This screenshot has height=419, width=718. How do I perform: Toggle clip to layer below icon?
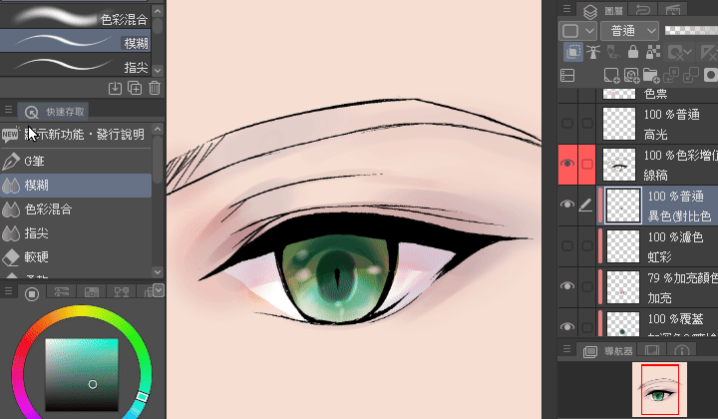[x=572, y=52]
